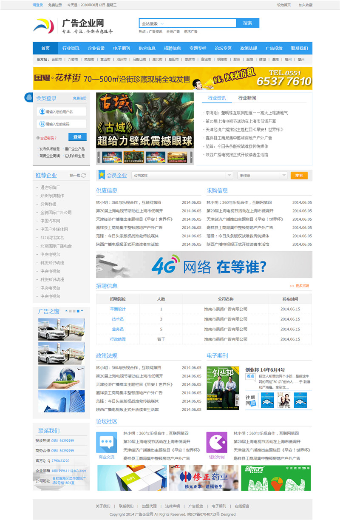Click the blue bell icon beside 会员登录

coord(29,98)
